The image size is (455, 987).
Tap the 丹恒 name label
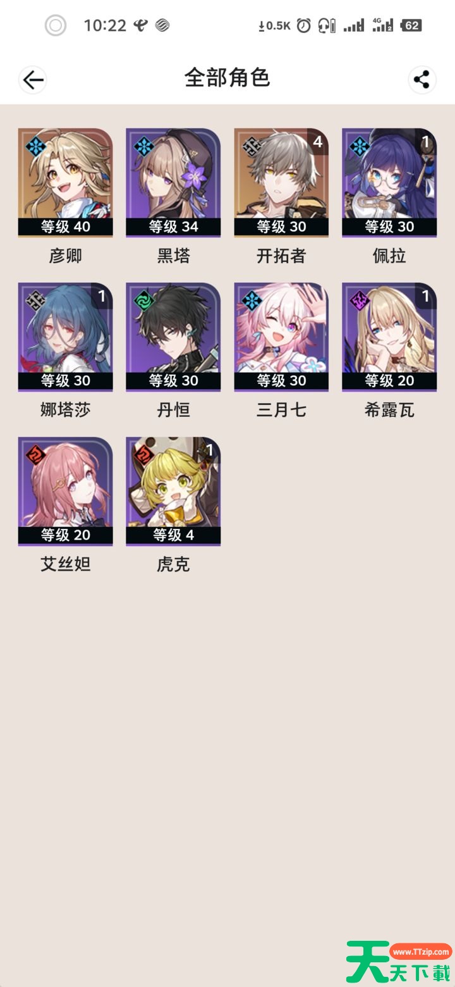pos(173,411)
